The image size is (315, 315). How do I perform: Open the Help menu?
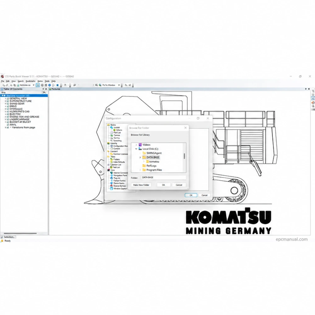pyautogui.click(x=54, y=81)
